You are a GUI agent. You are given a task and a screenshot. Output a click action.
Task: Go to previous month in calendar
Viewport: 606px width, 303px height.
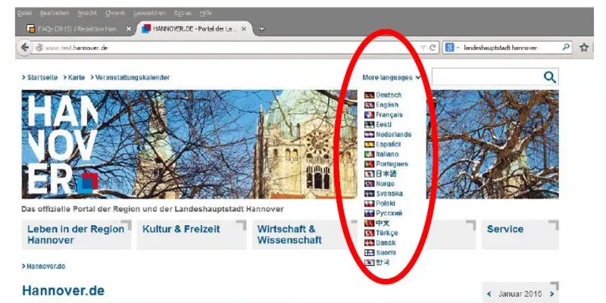tap(489, 294)
